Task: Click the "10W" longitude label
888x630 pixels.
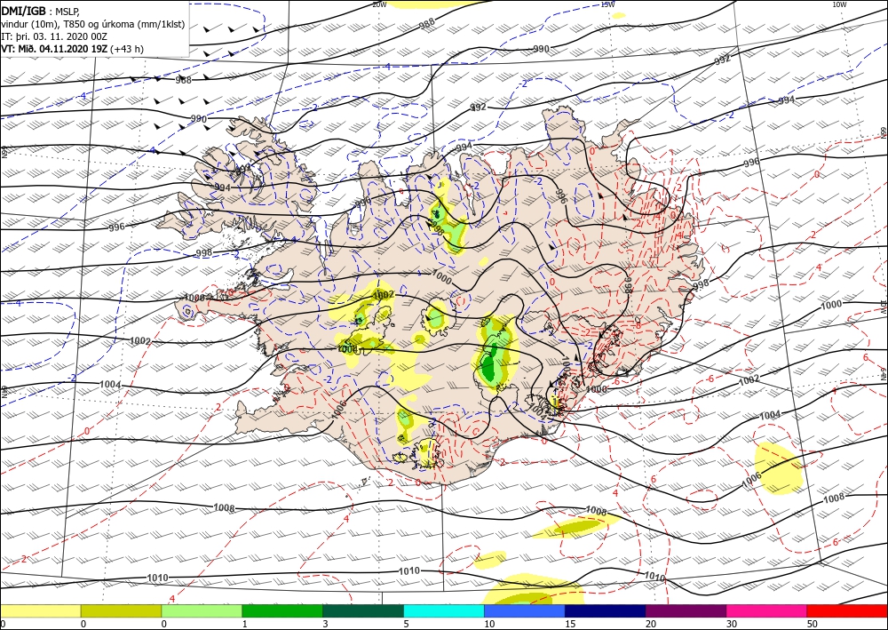Action: click(x=839, y=4)
